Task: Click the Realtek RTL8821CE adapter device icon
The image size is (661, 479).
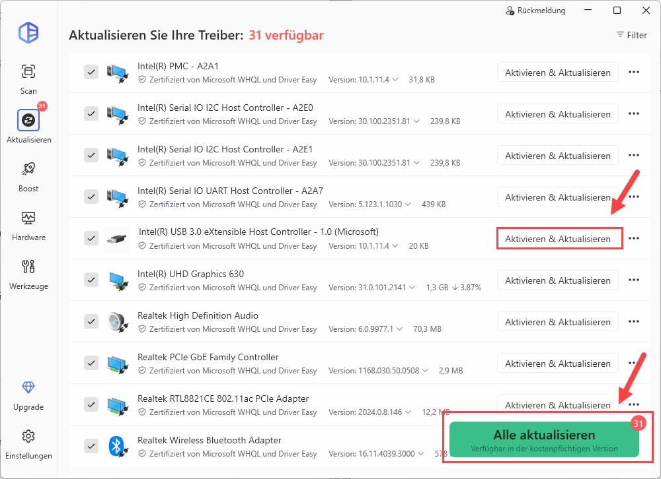Action: point(117,405)
